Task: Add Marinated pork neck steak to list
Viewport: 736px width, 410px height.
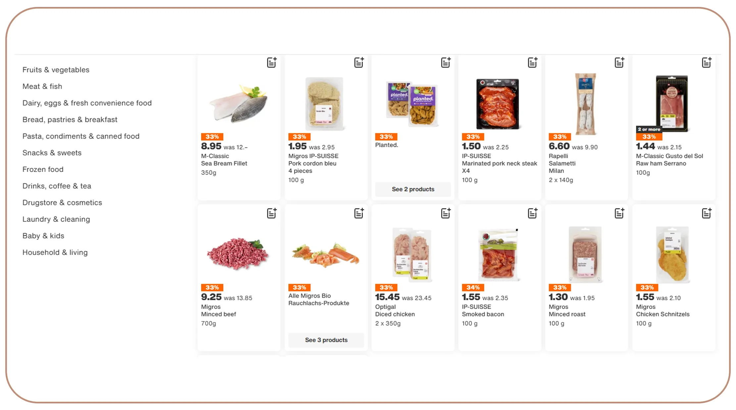Action: pyautogui.click(x=533, y=62)
